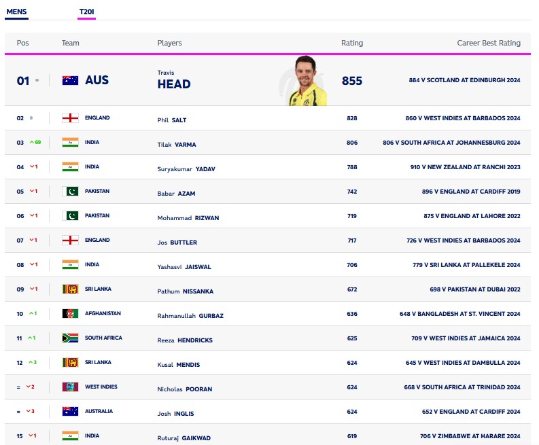539x445 pixels.
Task: Click the Travis HEAD name
Action: (x=174, y=84)
